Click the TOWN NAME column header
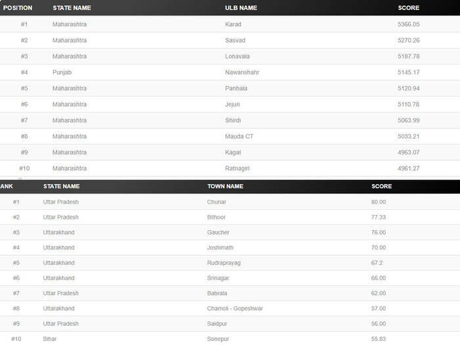This screenshot has height=345, width=460. pyautogui.click(x=225, y=186)
